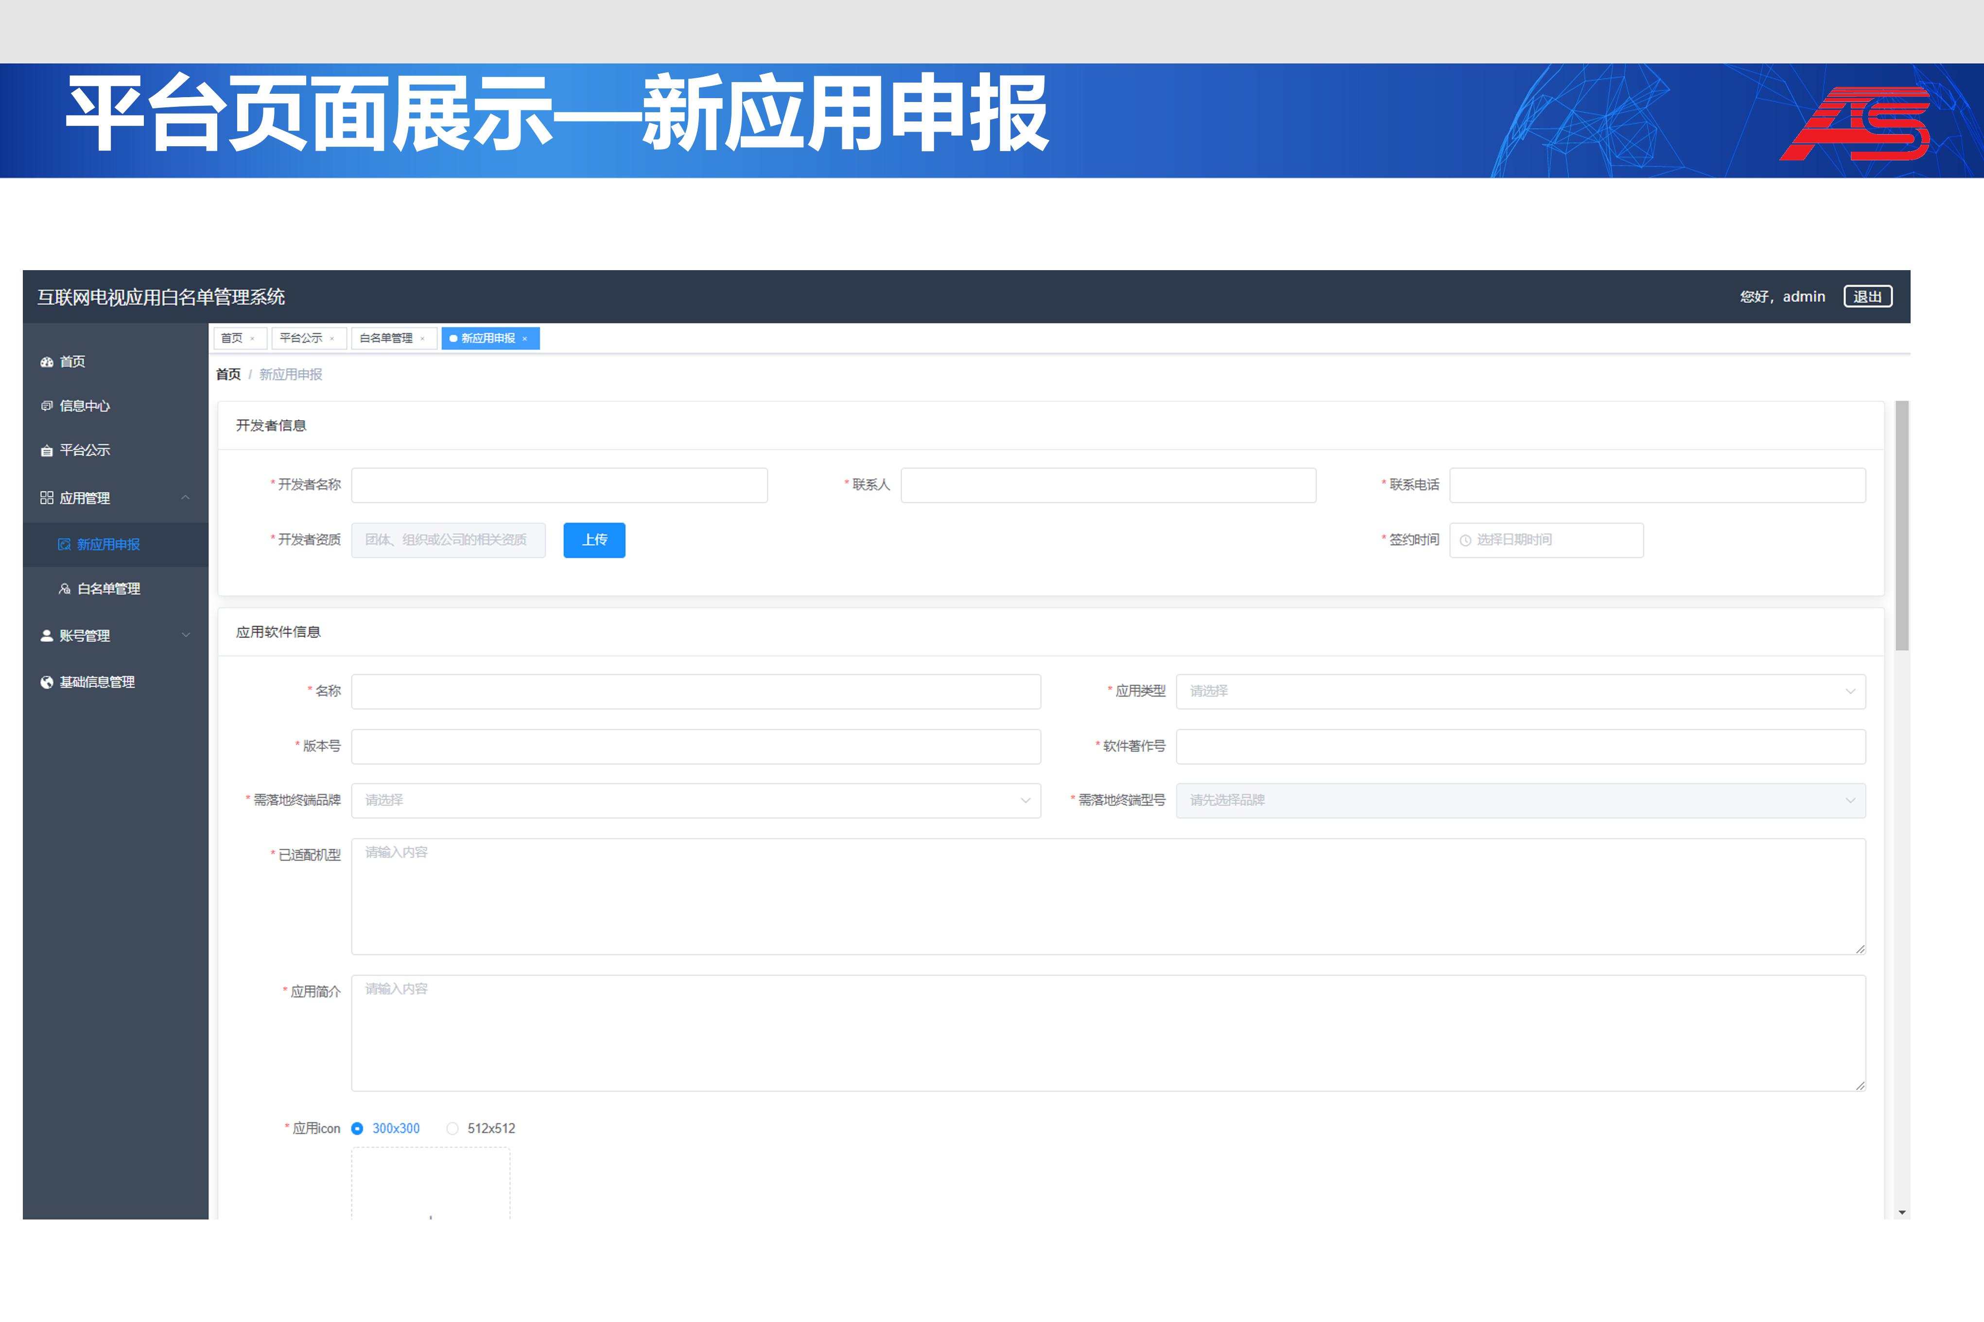Click the 基础信息管理 globe icon

(46, 682)
